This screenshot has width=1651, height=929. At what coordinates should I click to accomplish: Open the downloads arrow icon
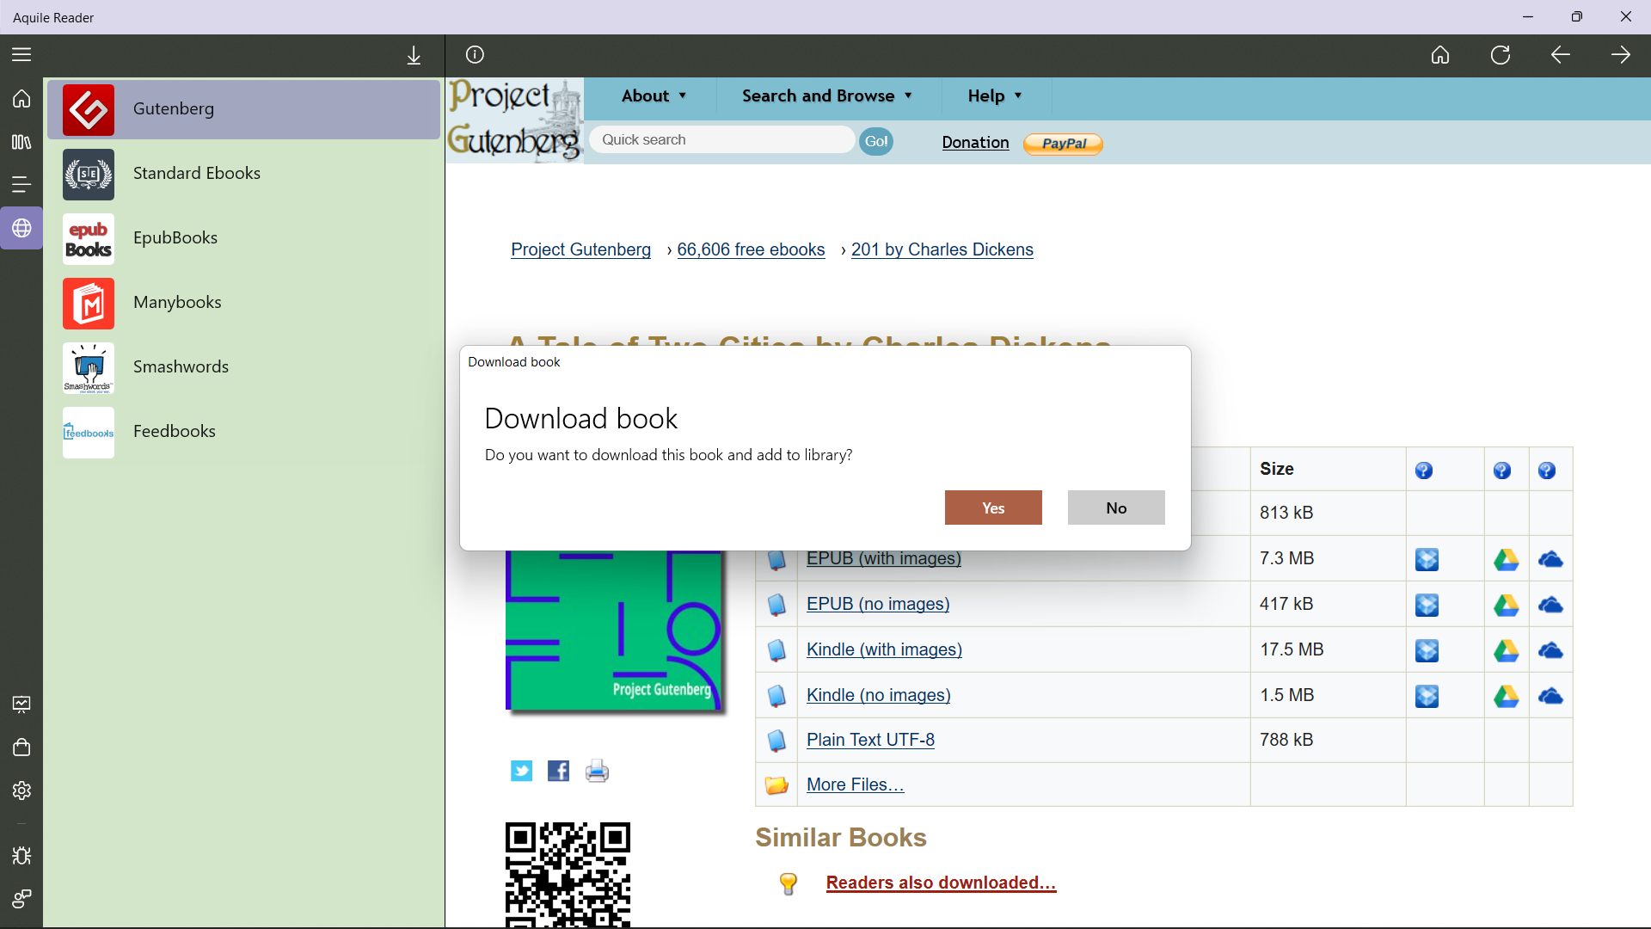coord(414,55)
